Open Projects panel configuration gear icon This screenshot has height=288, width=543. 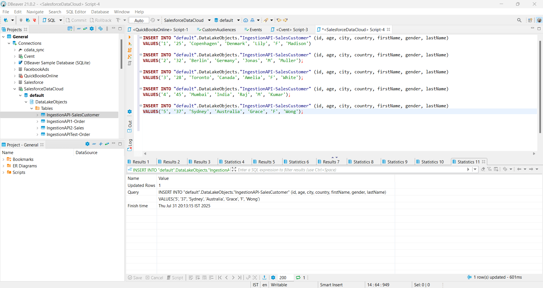[x=92, y=29]
